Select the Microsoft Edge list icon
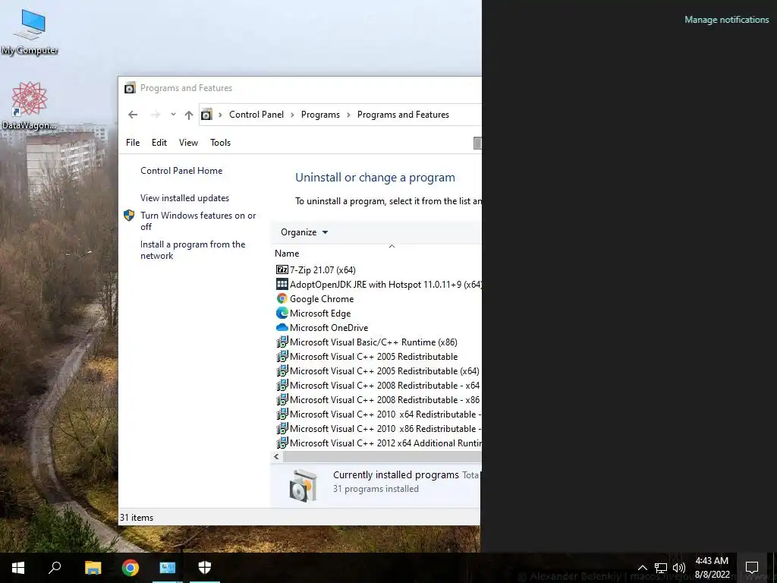777x583 pixels. [282, 313]
